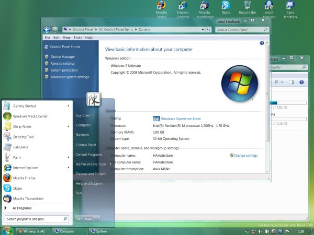Screen dimensions: 314x235
Task: Expand Sticky Notes jump list arrow
Action: click(x=68, y=126)
